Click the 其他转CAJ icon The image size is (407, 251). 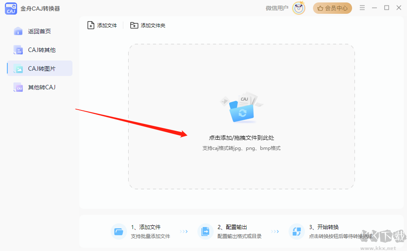pyautogui.click(x=18, y=87)
